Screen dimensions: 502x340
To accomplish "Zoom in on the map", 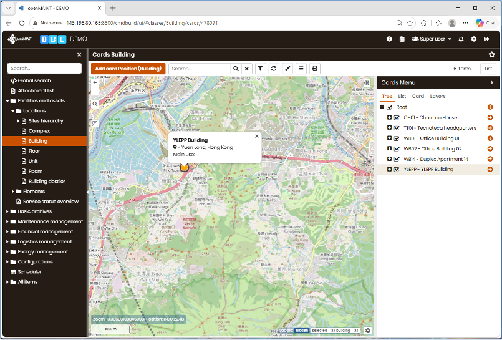I will 95,82.
